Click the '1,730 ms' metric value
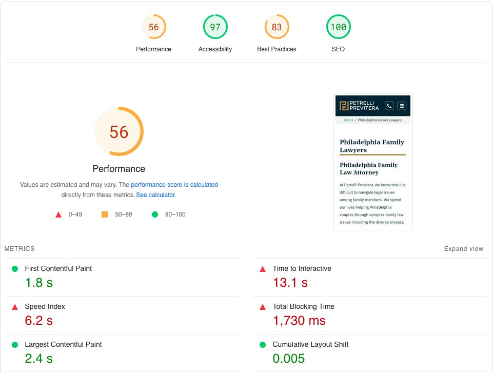 pos(299,321)
